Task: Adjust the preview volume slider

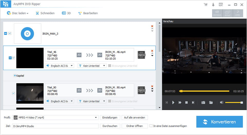Action: tap(234, 103)
